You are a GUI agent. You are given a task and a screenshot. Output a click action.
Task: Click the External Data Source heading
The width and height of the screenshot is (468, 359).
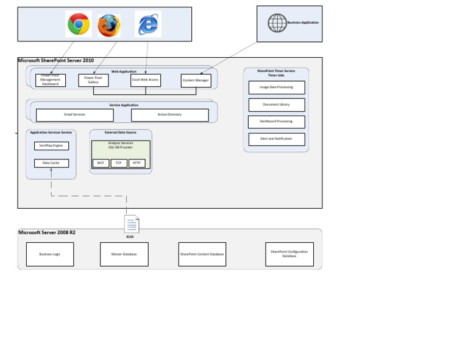[121, 132]
